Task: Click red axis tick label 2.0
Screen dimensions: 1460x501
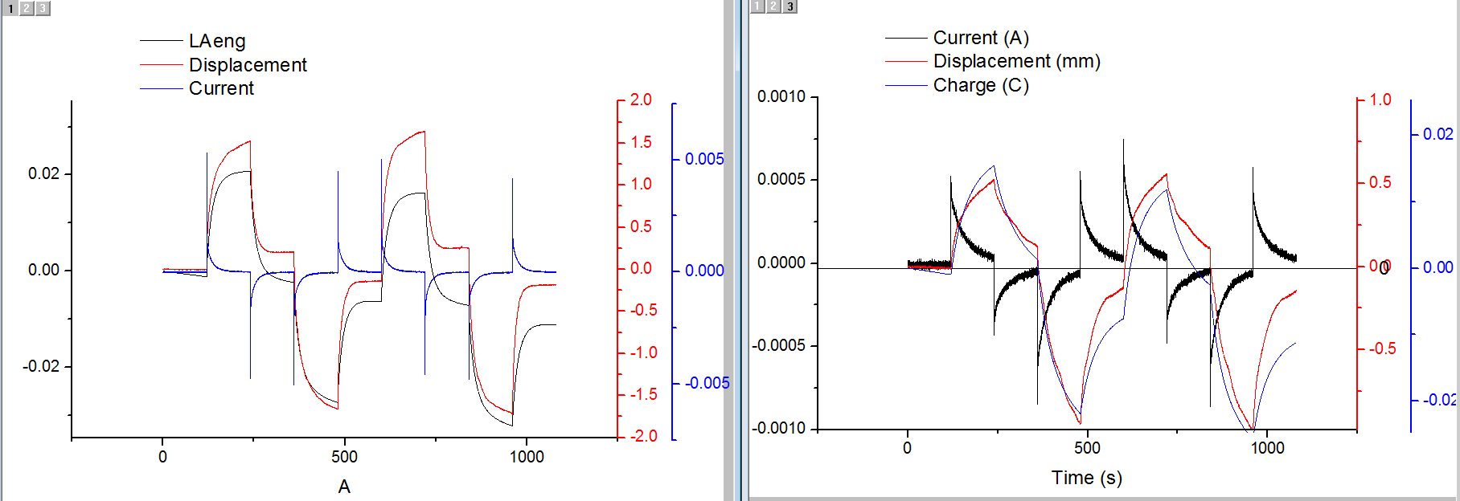Action: (x=641, y=100)
